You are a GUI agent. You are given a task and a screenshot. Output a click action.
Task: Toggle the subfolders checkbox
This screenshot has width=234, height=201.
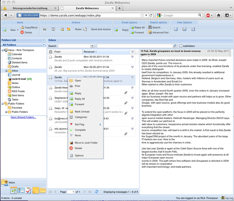[x=181, y=46]
